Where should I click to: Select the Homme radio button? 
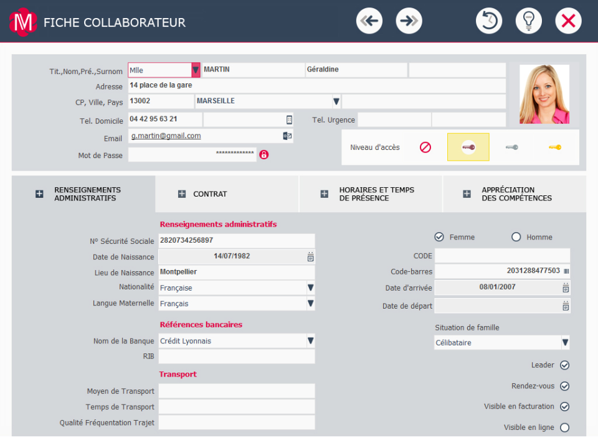tap(516, 237)
